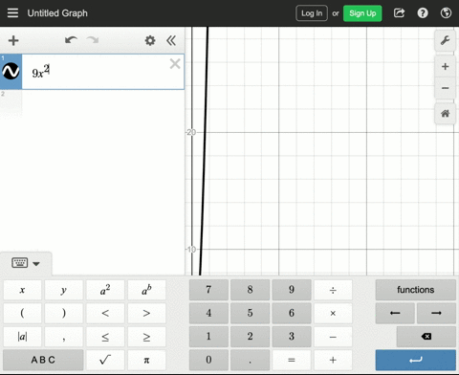Open the functions menu
The image size is (459, 375).
coord(416,290)
